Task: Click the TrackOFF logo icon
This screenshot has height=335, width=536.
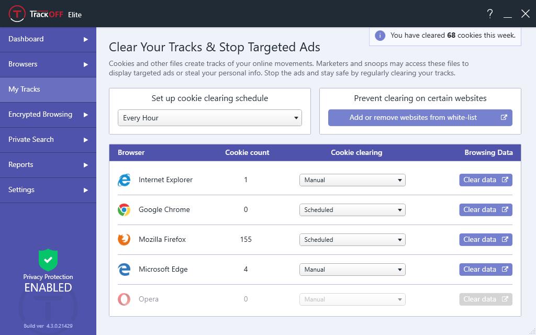Action: point(17,14)
